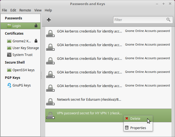Toggle the lock icon on Login keyring
Viewport: 175px width, 137px height.
point(36,26)
